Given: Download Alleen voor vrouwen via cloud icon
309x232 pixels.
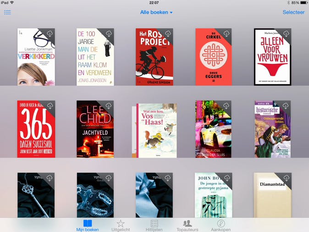Looking at the screenshot, I should click(x=286, y=34).
